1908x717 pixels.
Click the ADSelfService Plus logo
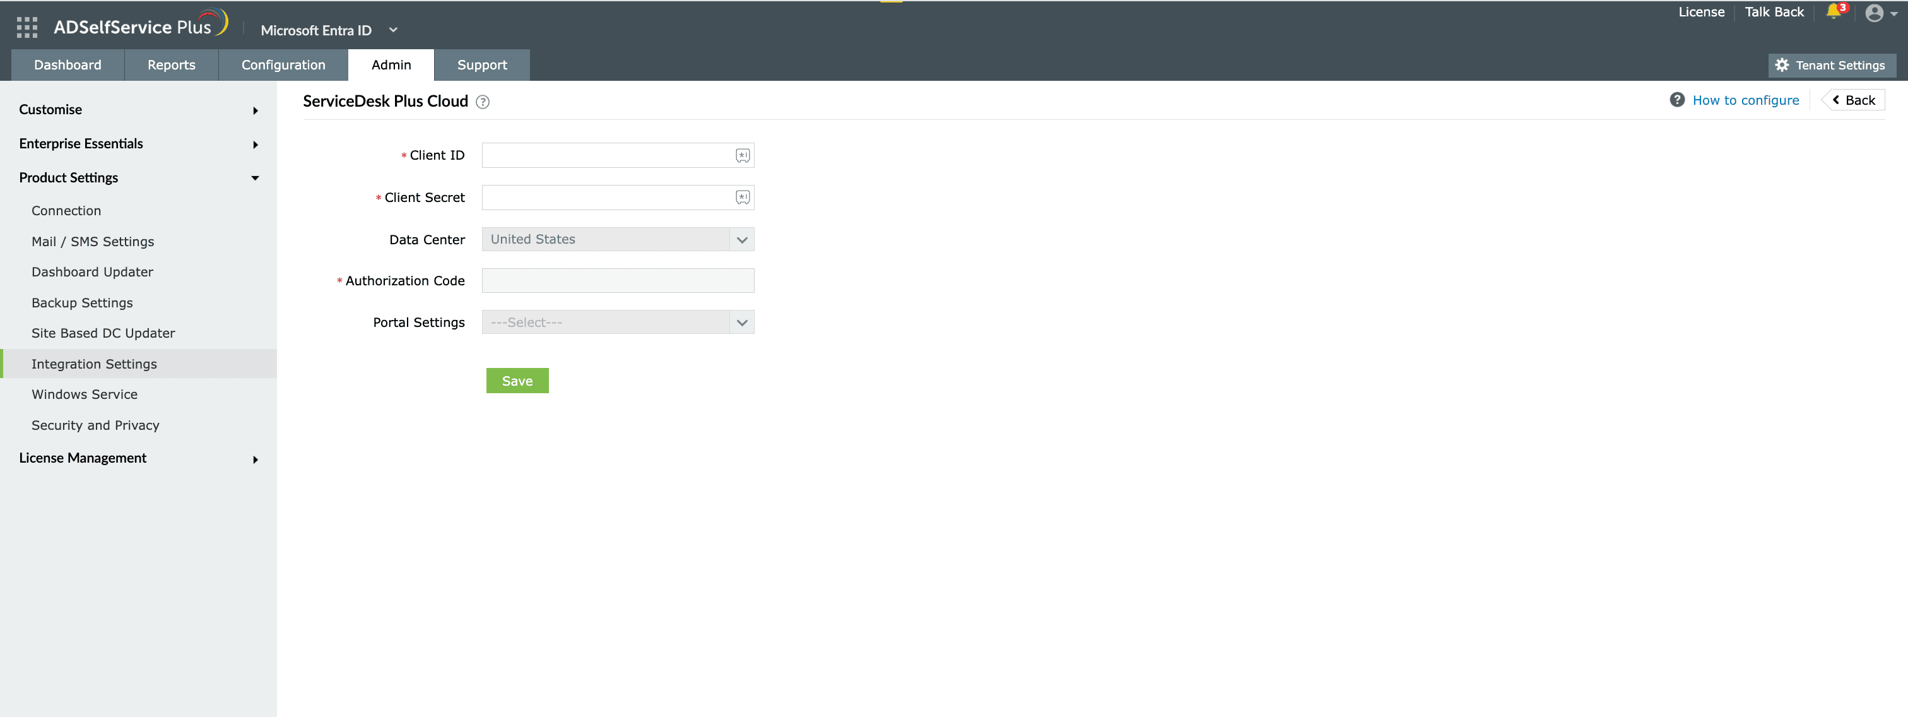141,25
